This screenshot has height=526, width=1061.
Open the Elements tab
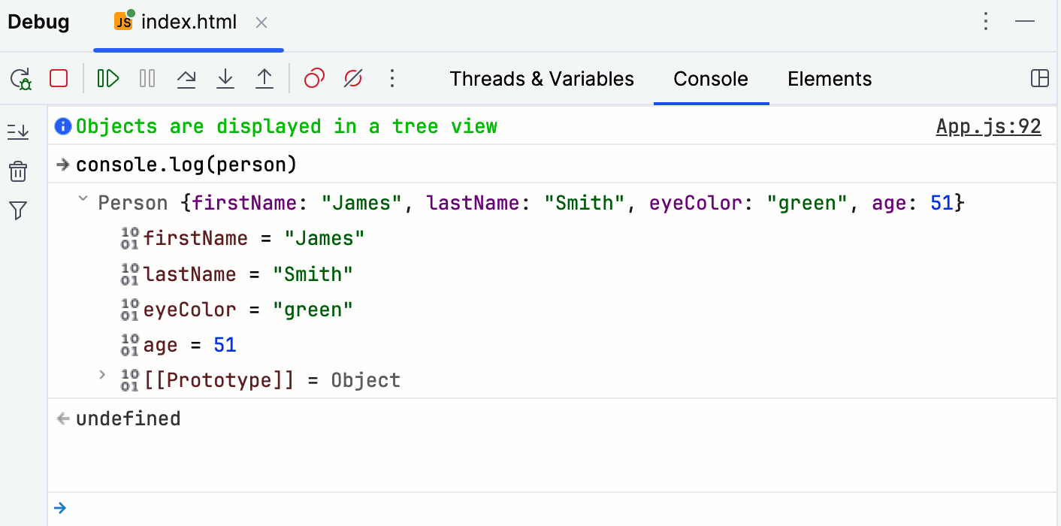[829, 78]
